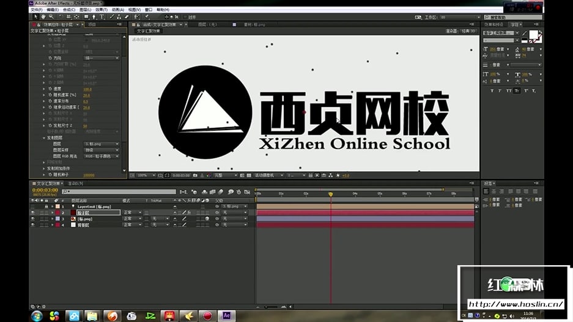Open the viewer magnification 100% dropdown
The image size is (573, 322).
(x=146, y=175)
